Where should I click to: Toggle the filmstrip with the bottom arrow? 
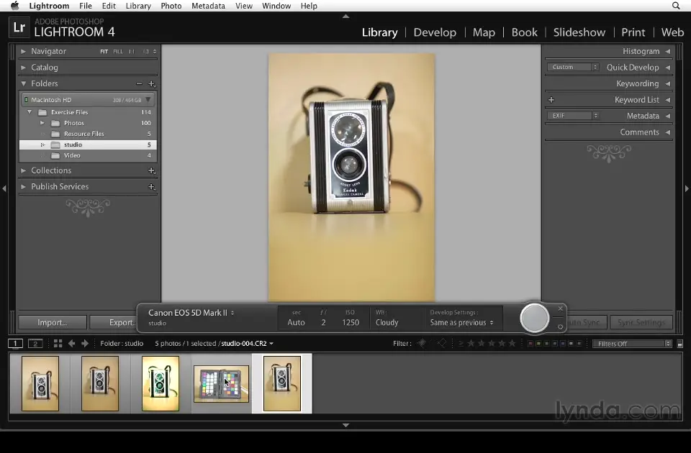346,425
